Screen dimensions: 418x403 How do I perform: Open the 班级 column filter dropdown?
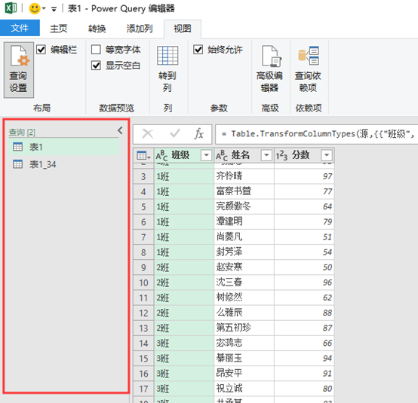click(206, 155)
